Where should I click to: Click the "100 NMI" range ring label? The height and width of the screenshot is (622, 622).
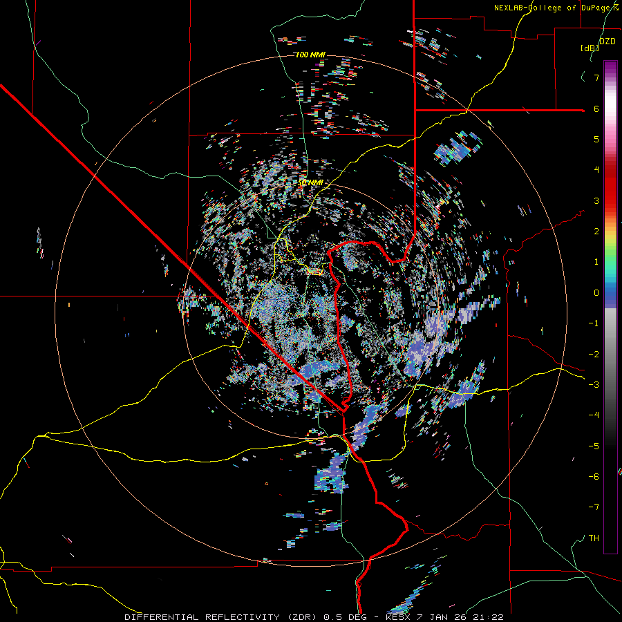pos(310,55)
